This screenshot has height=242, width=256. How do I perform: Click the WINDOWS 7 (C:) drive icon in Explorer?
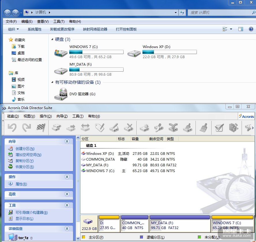[x=61, y=53]
